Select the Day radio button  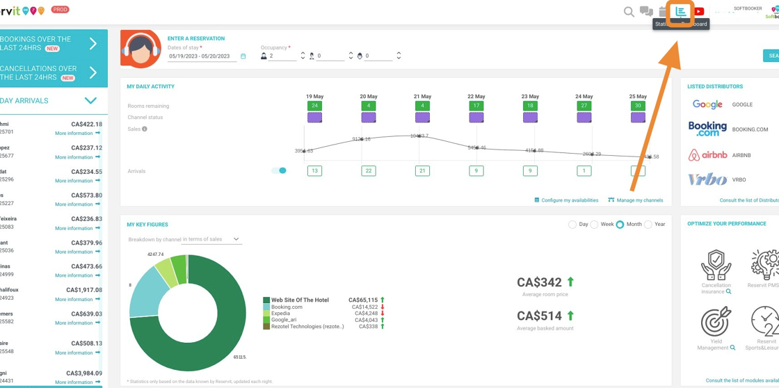point(572,225)
